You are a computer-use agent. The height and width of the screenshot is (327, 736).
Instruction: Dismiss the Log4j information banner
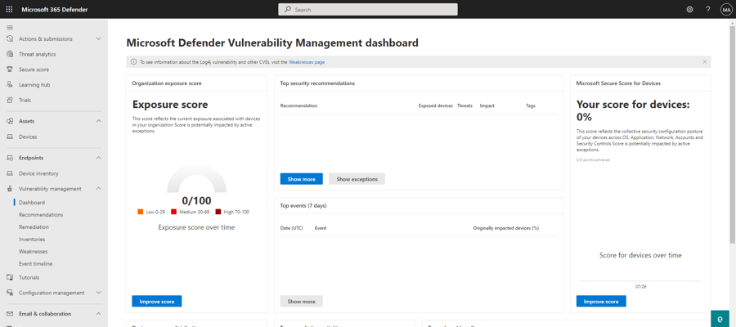click(704, 62)
